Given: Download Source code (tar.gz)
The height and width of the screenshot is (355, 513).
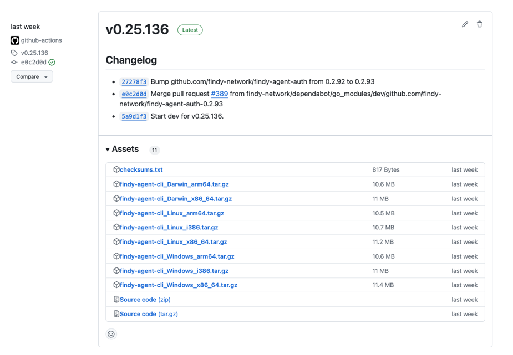Looking at the screenshot, I should (149, 314).
